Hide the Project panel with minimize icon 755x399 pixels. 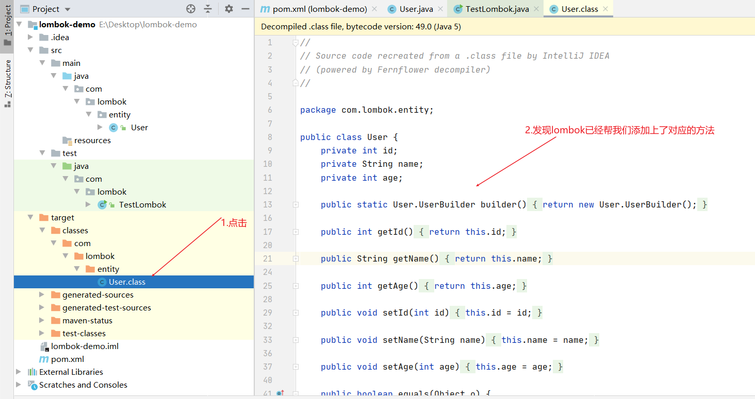(245, 9)
